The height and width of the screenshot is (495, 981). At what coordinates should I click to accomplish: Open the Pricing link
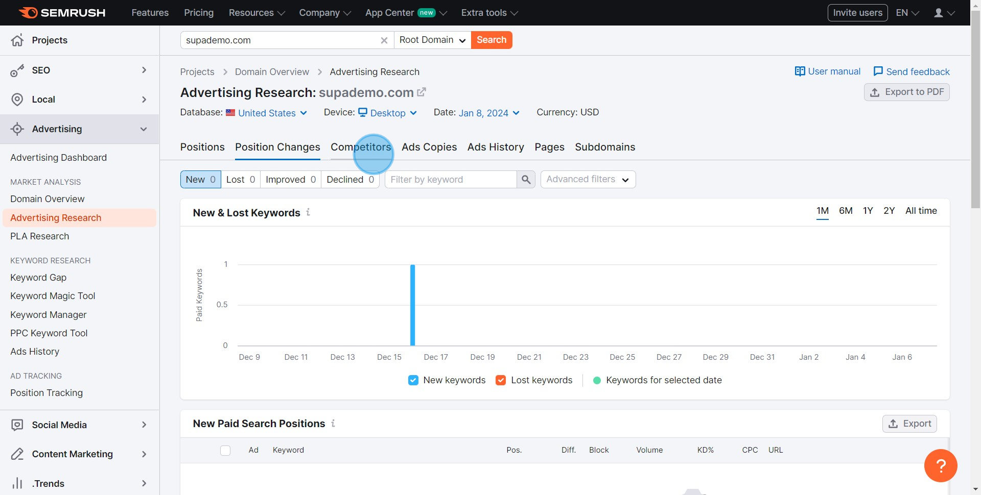click(199, 13)
